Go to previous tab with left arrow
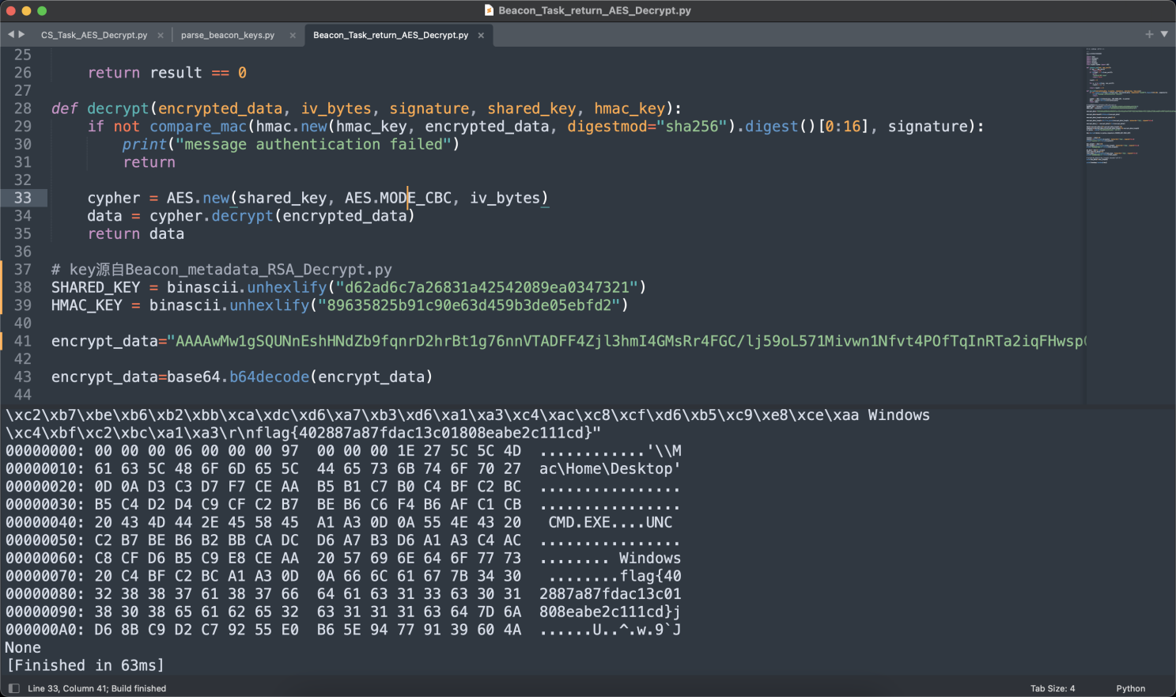Screen dimensions: 1176x697 (11, 34)
